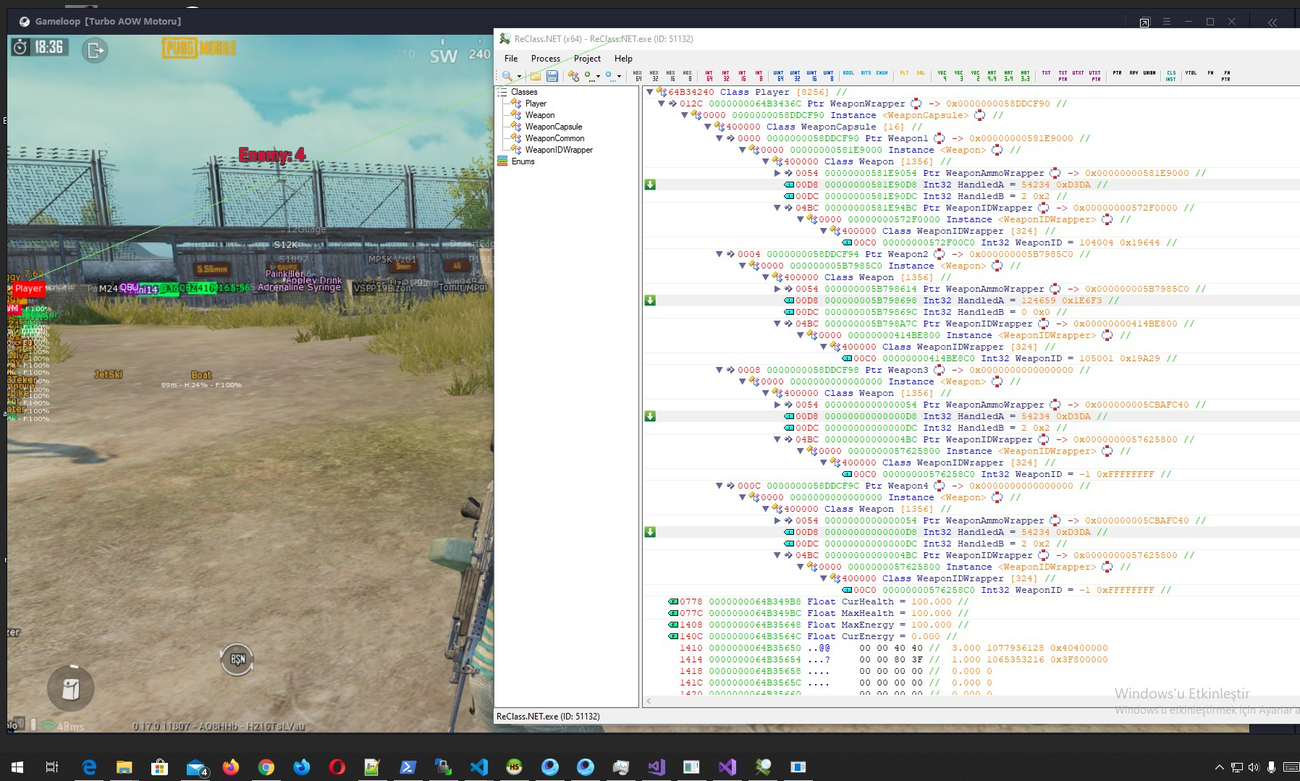Change node to CLS INST type

click(1171, 75)
